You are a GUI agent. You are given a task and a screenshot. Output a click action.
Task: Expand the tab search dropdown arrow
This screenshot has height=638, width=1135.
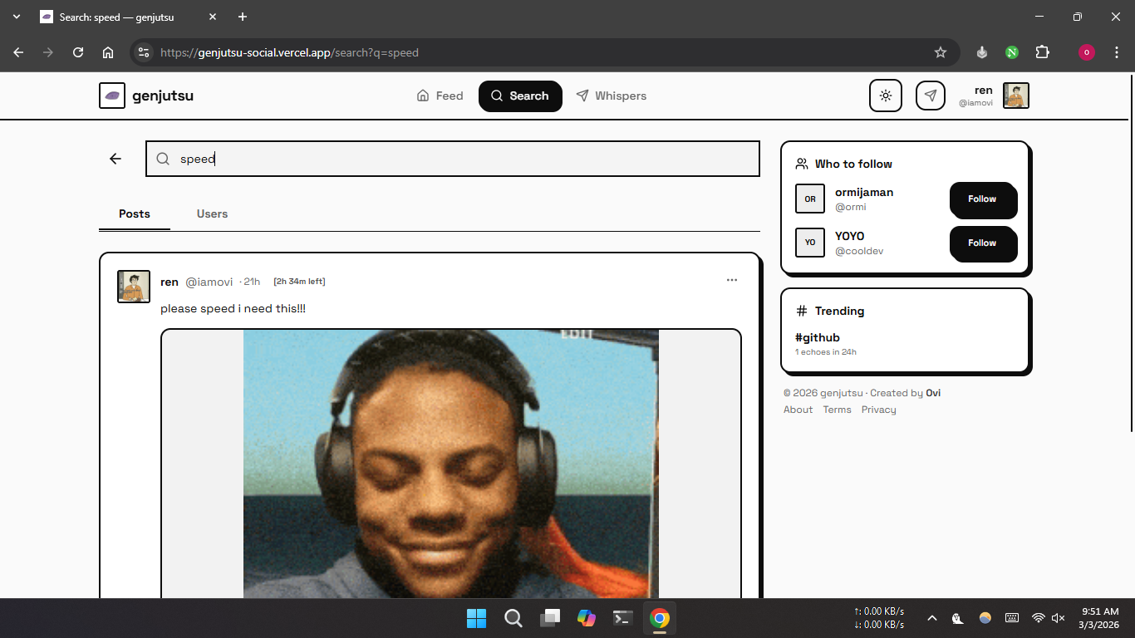tap(17, 17)
